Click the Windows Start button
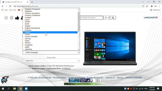This screenshot has height=91, width=162. coord(3,89)
